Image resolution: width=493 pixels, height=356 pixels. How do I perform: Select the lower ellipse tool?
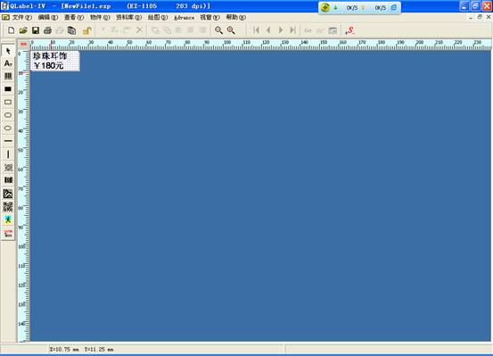pos(8,128)
